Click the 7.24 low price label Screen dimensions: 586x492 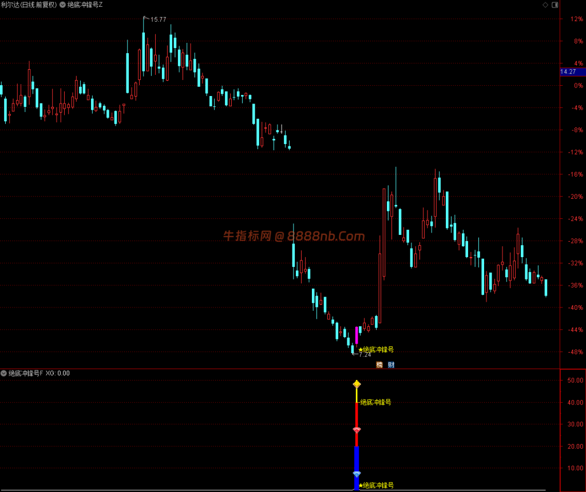pos(365,354)
